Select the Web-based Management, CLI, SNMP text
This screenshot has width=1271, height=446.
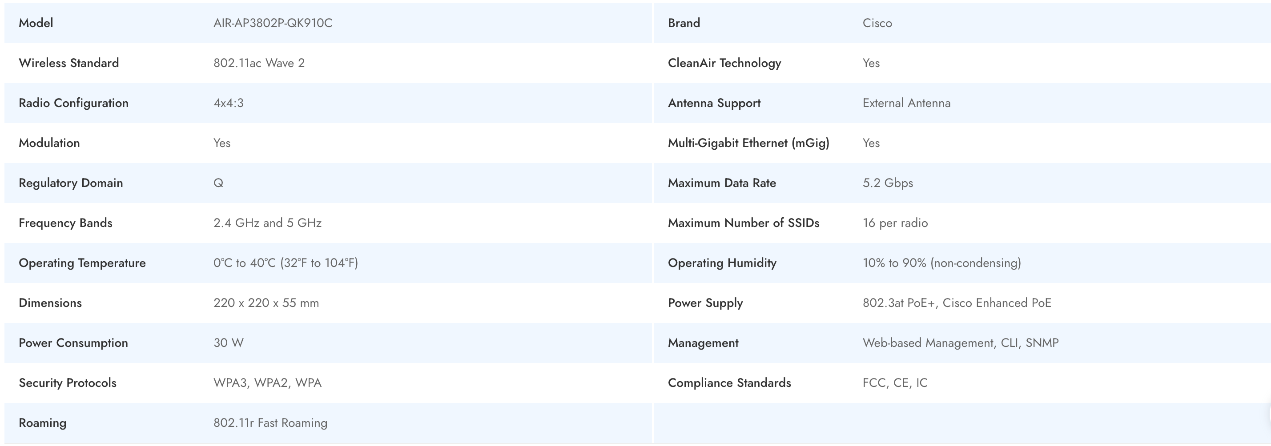click(960, 342)
